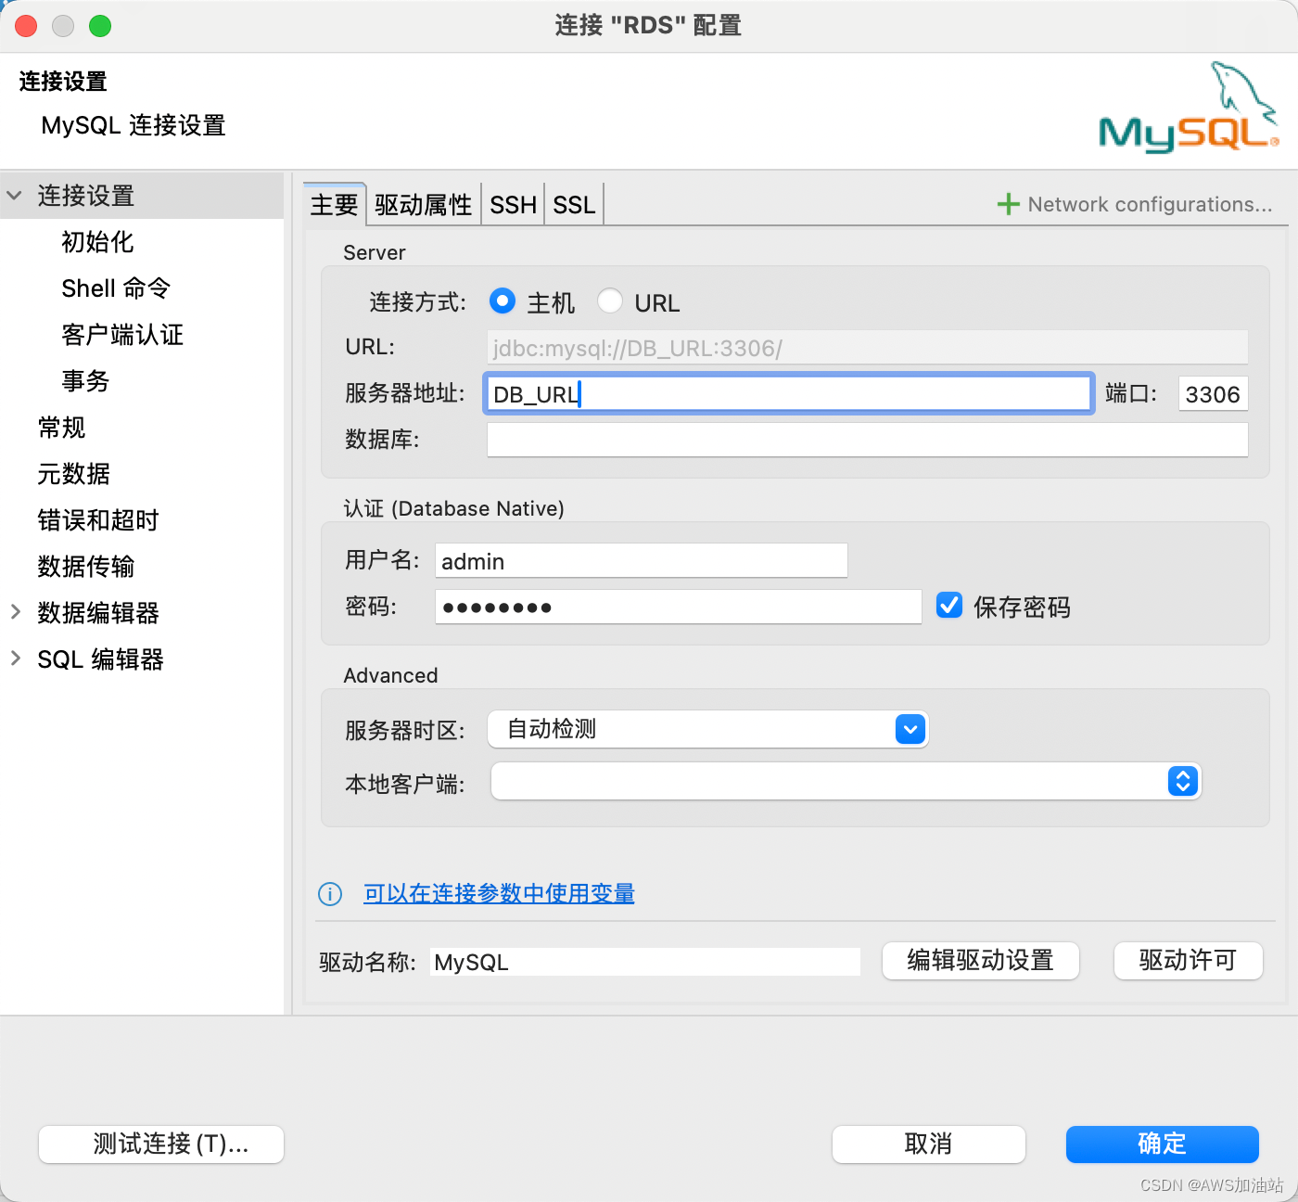This screenshot has width=1298, height=1202.
Task: Select the URL connection radio button
Action: click(x=610, y=300)
